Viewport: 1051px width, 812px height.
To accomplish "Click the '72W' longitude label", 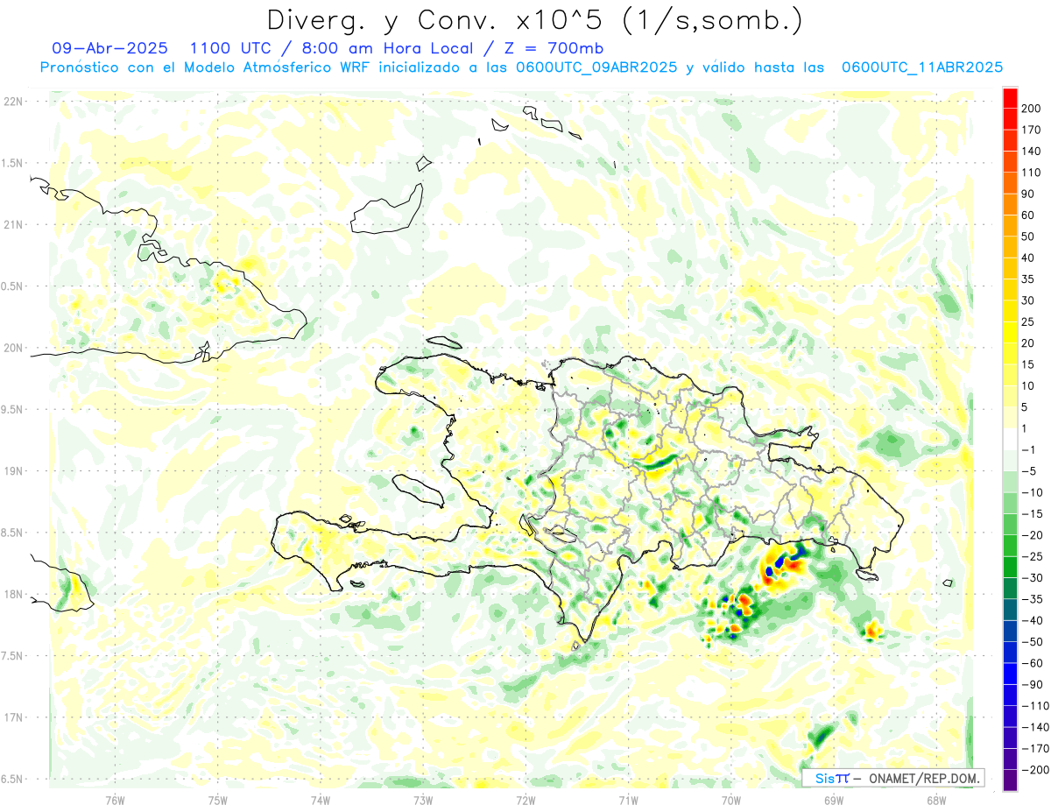I will pyautogui.click(x=525, y=800).
